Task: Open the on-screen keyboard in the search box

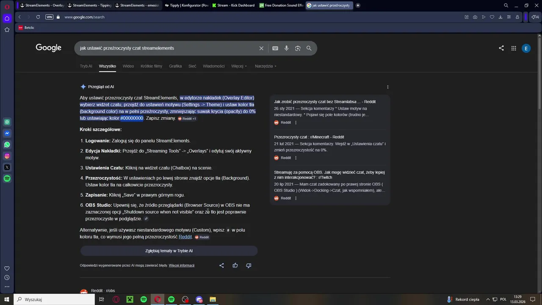Action: tap(275, 48)
